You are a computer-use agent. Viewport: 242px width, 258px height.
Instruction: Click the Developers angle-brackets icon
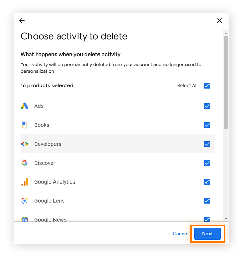[x=25, y=144]
